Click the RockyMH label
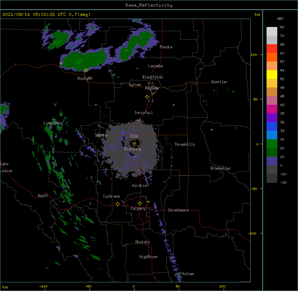Screen dimensions: 298x291 click(85, 78)
